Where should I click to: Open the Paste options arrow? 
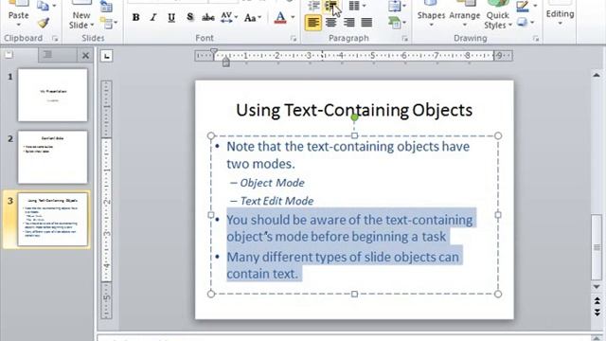18,26
